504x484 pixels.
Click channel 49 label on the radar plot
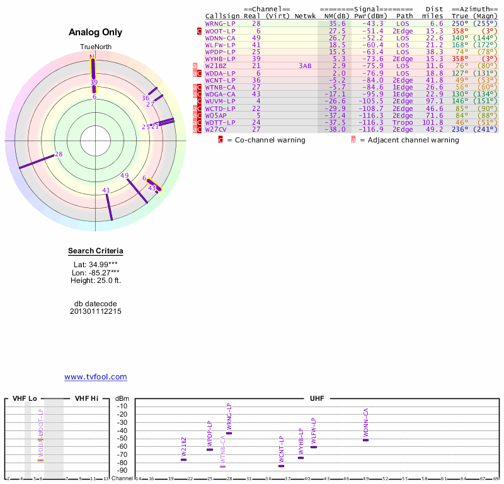(125, 176)
